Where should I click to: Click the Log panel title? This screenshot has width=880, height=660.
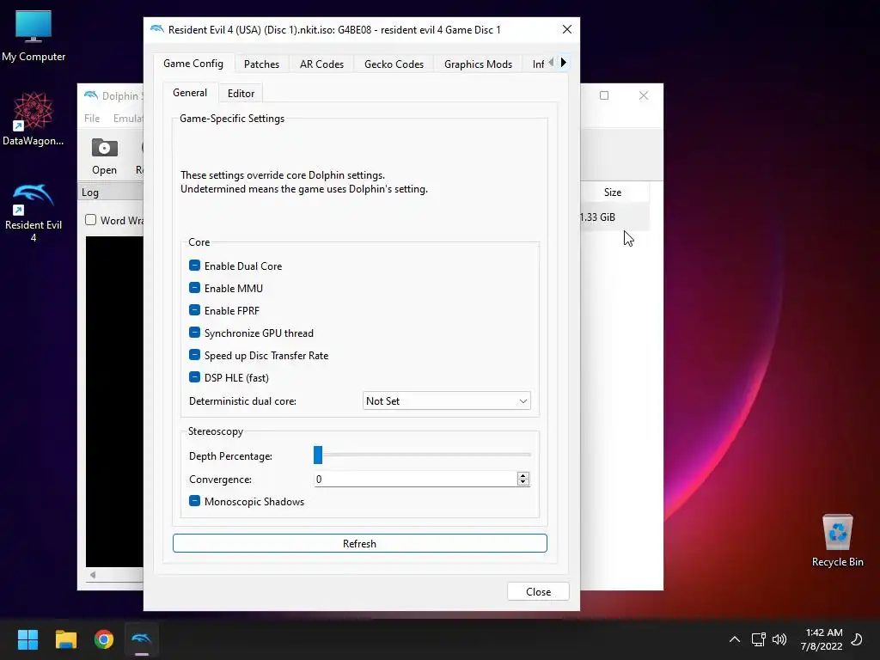tap(89, 192)
